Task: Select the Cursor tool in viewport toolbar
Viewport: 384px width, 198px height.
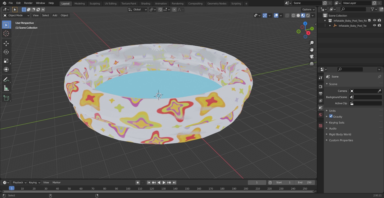Action: click(x=6, y=34)
